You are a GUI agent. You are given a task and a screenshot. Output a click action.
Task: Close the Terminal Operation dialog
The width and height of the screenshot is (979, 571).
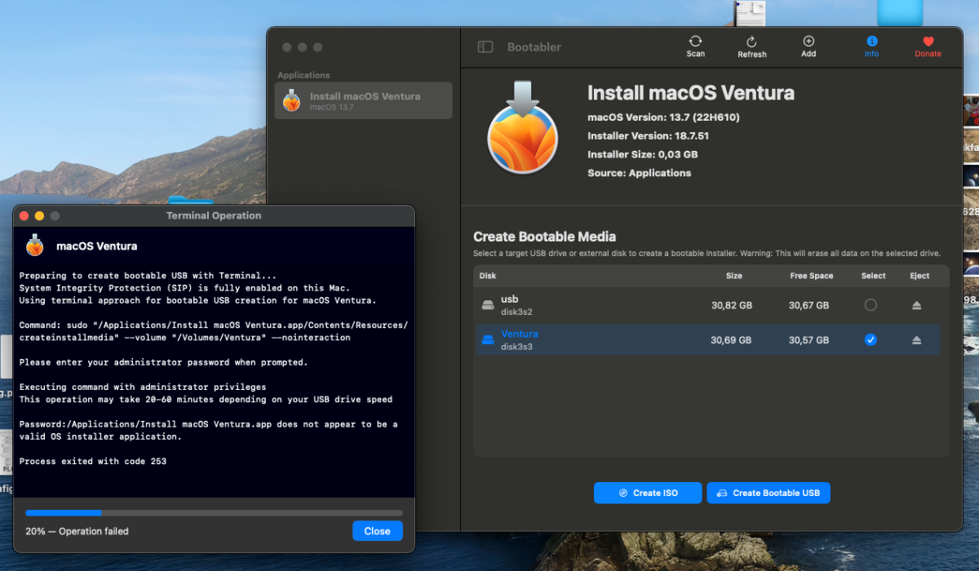coord(377,531)
